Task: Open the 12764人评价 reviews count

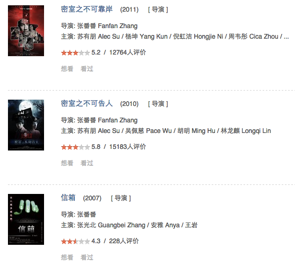Action: pos(127,52)
